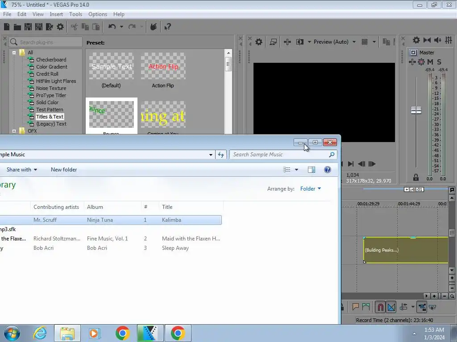Screen dimensions: 457x342
Task: Insert a marker with the orange flag icon
Action: click(x=355, y=307)
